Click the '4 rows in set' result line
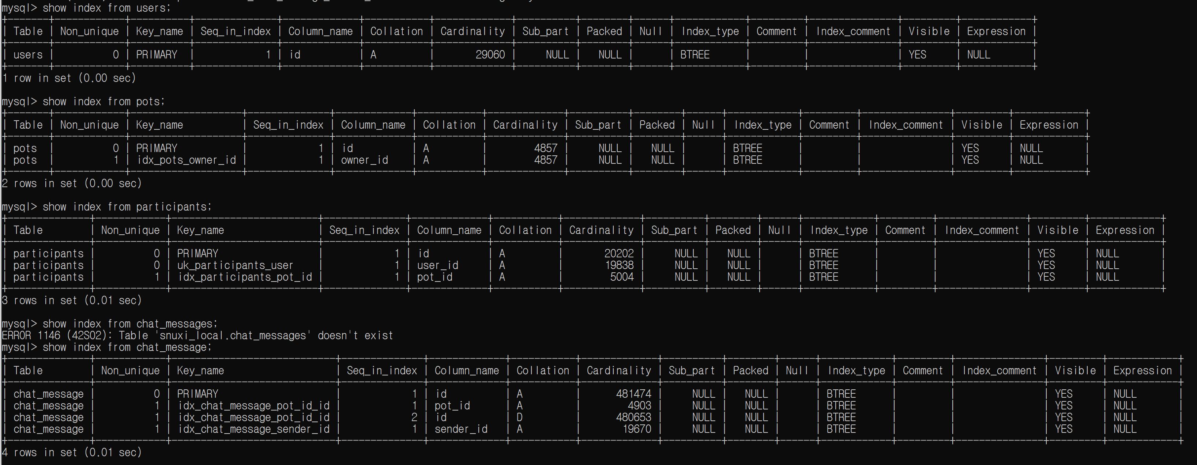Screen dimensions: 1197x465 [x=72, y=453]
